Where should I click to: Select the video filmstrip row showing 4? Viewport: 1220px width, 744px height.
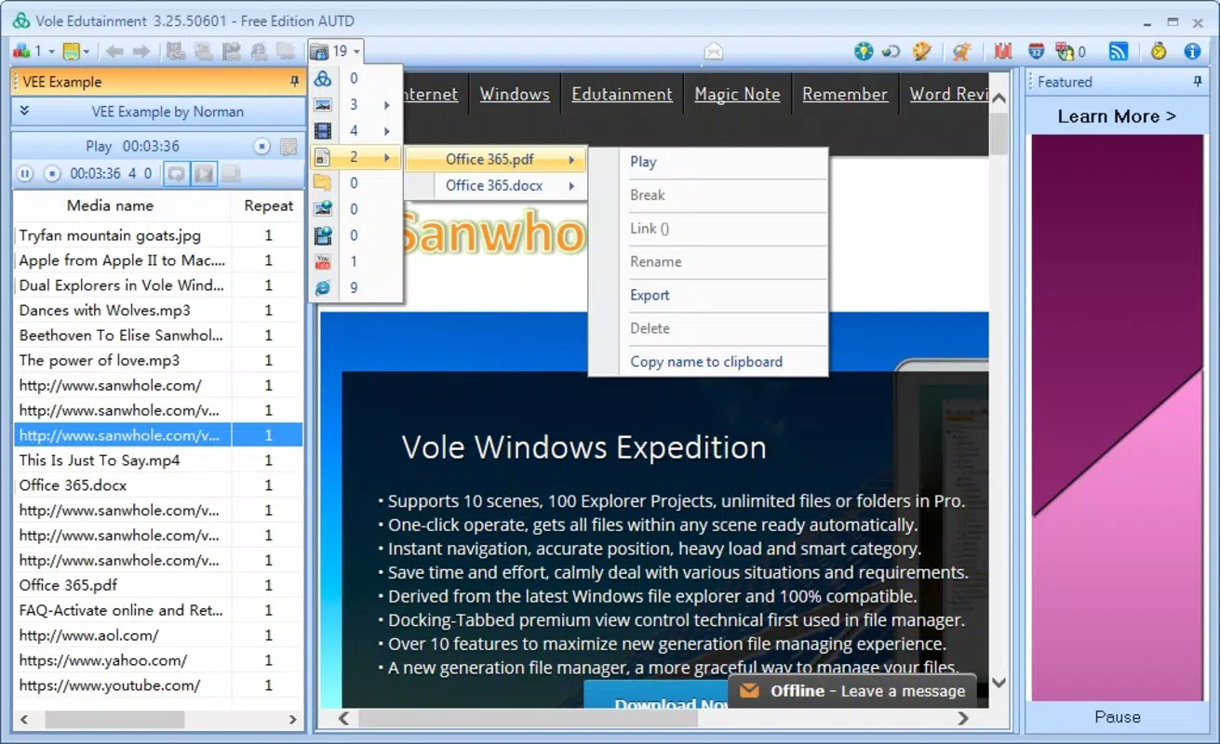tap(355, 131)
